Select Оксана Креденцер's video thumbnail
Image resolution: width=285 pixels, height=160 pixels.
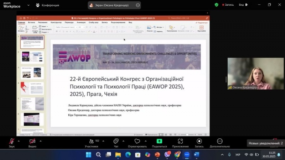click(255, 74)
